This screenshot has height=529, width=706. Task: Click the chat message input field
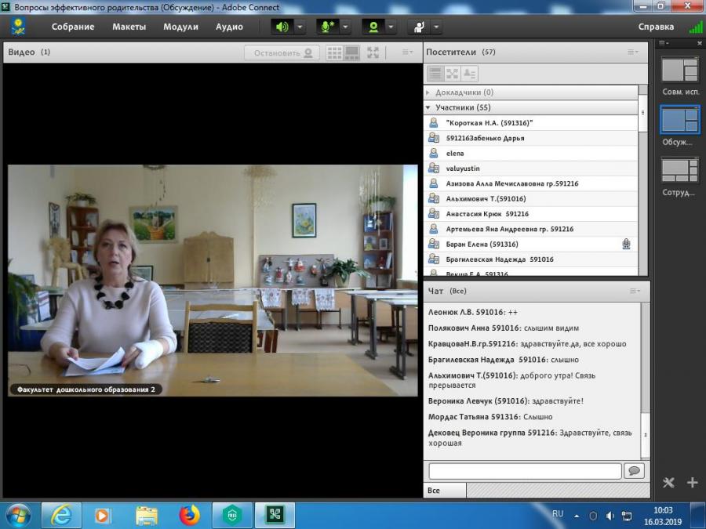525,471
